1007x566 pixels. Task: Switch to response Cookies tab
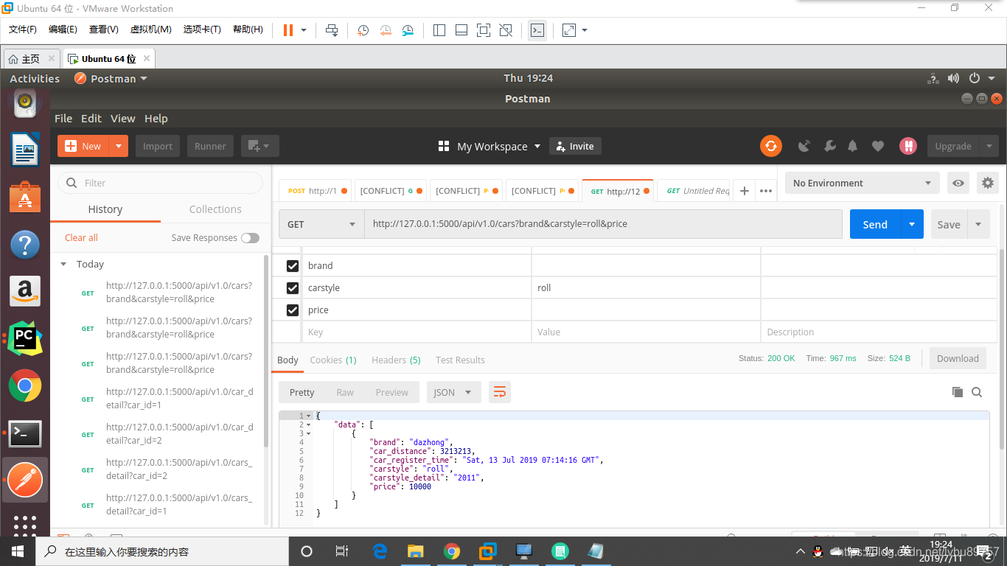[x=333, y=360]
